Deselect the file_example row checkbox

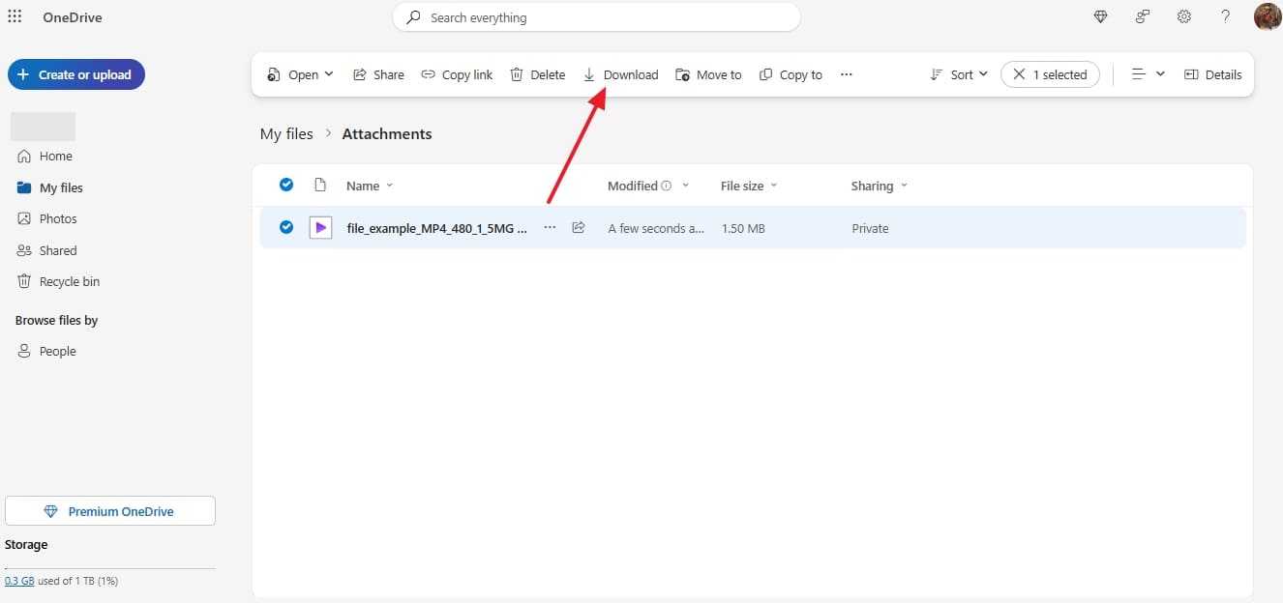point(286,227)
